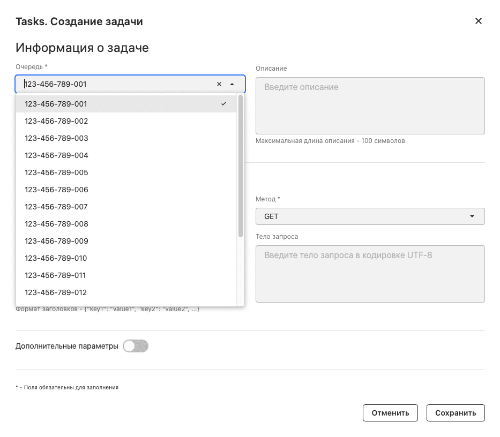This screenshot has width=500, height=437.
Task: Select queue 123-456-789-003
Action: pos(56,138)
